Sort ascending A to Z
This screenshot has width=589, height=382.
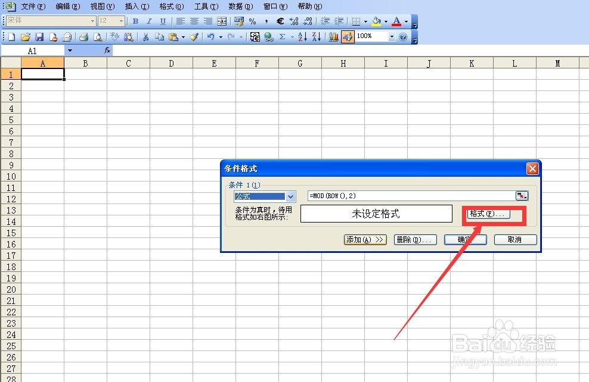point(302,37)
